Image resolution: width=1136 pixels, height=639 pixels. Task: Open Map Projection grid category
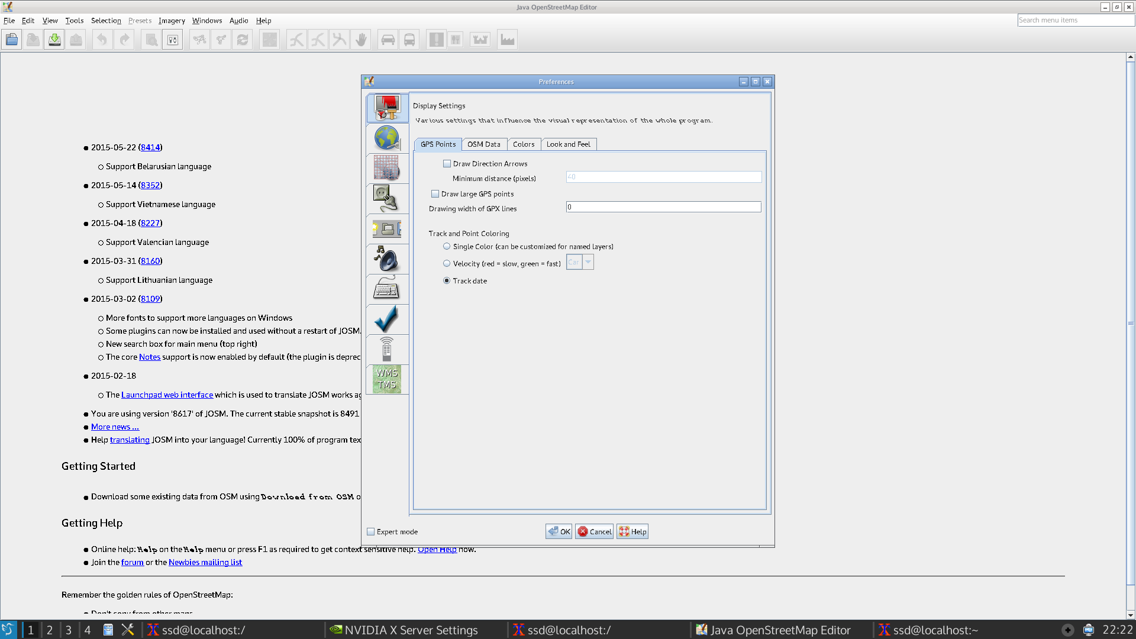coord(388,169)
